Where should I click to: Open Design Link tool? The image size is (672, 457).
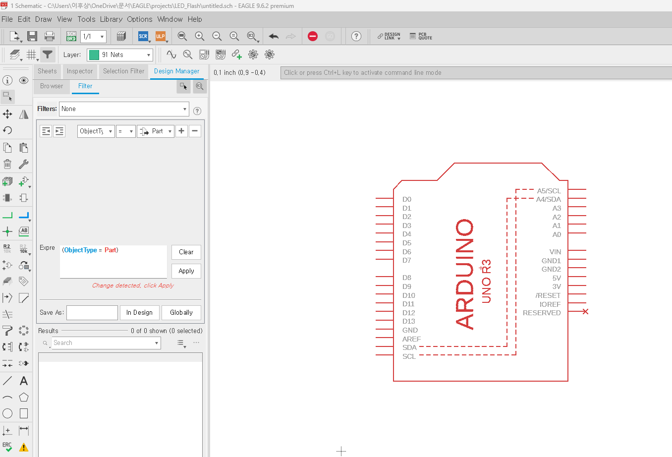click(x=389, y=36)
